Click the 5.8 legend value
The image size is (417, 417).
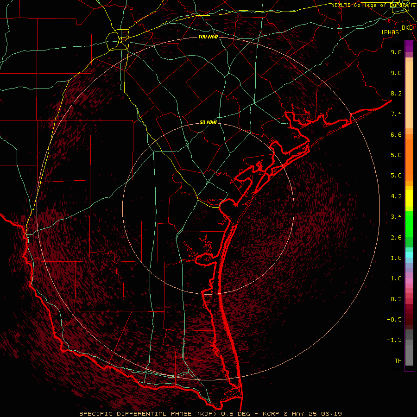[x=396, y=155]
